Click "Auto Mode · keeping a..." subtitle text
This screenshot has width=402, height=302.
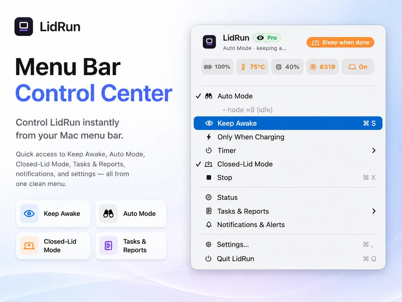point(255,48)
